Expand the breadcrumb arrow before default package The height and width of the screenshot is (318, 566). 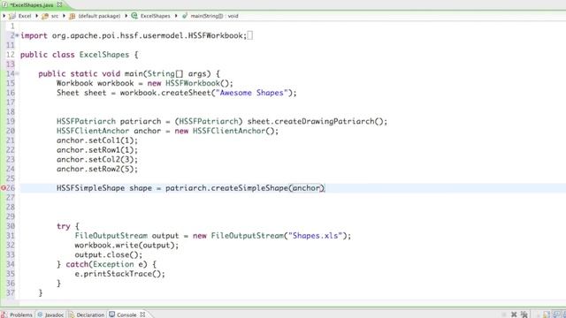coord(65,16)
